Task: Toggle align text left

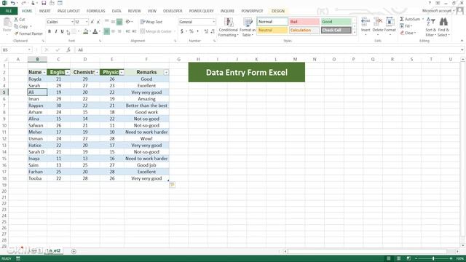Action: [x=106, y=31]
